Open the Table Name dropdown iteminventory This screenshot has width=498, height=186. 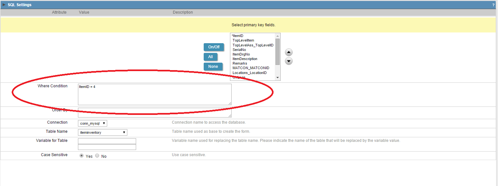pos(103,132)
